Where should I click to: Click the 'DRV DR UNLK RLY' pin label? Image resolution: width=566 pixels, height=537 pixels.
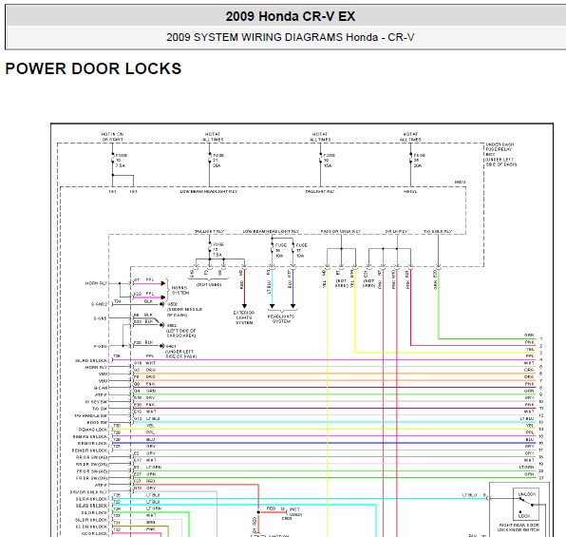click(x=89, y=492)
